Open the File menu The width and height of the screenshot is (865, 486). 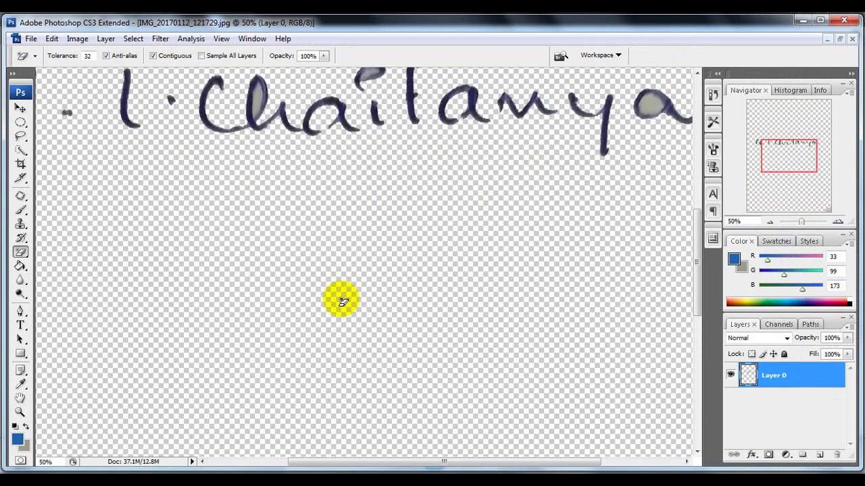(31, 39)
